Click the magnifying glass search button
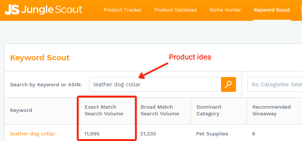The width and height of the screenshot is (302, 141). 229,84
